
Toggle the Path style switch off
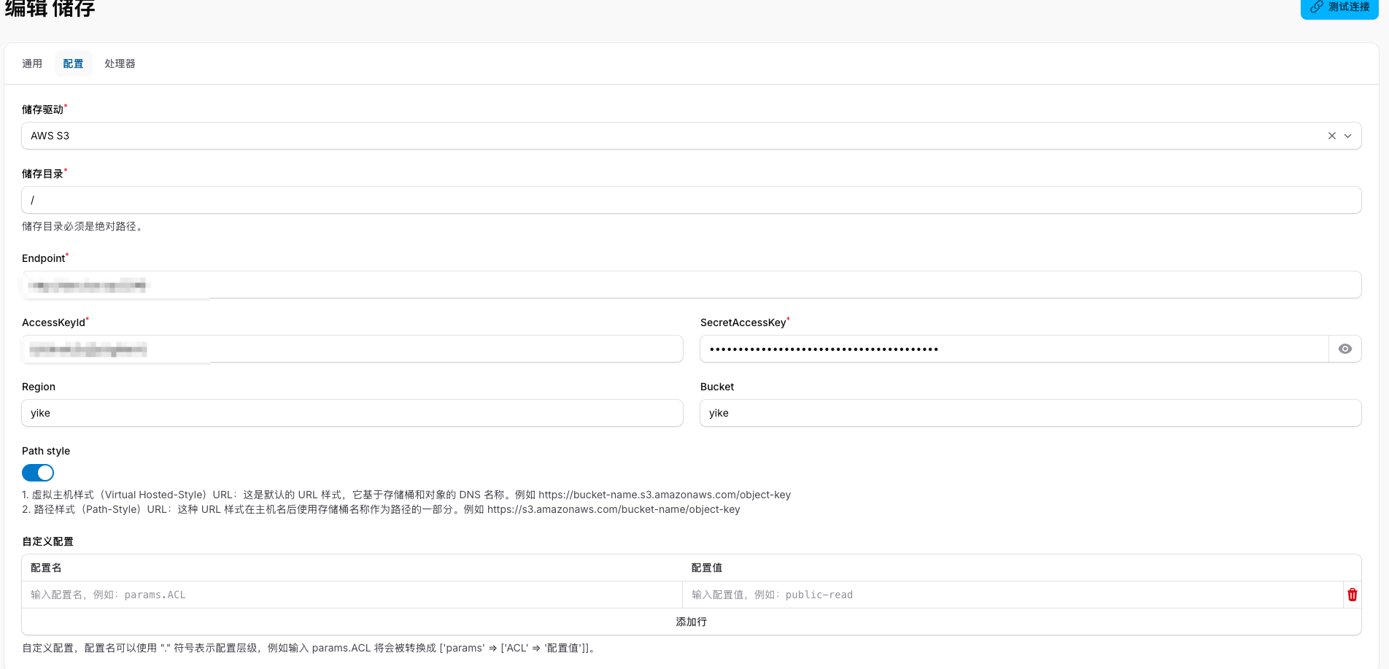click(38, 473)
